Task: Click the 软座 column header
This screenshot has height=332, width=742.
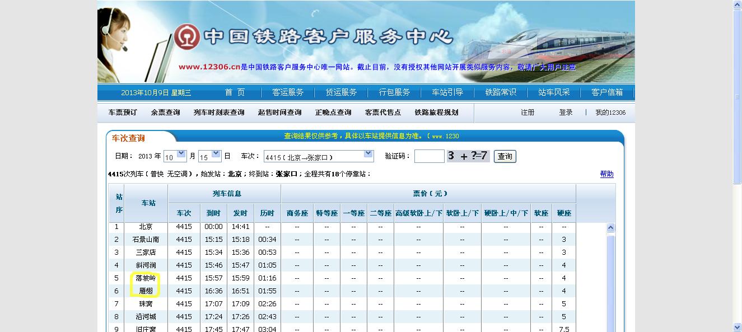Action: (541, 213)
